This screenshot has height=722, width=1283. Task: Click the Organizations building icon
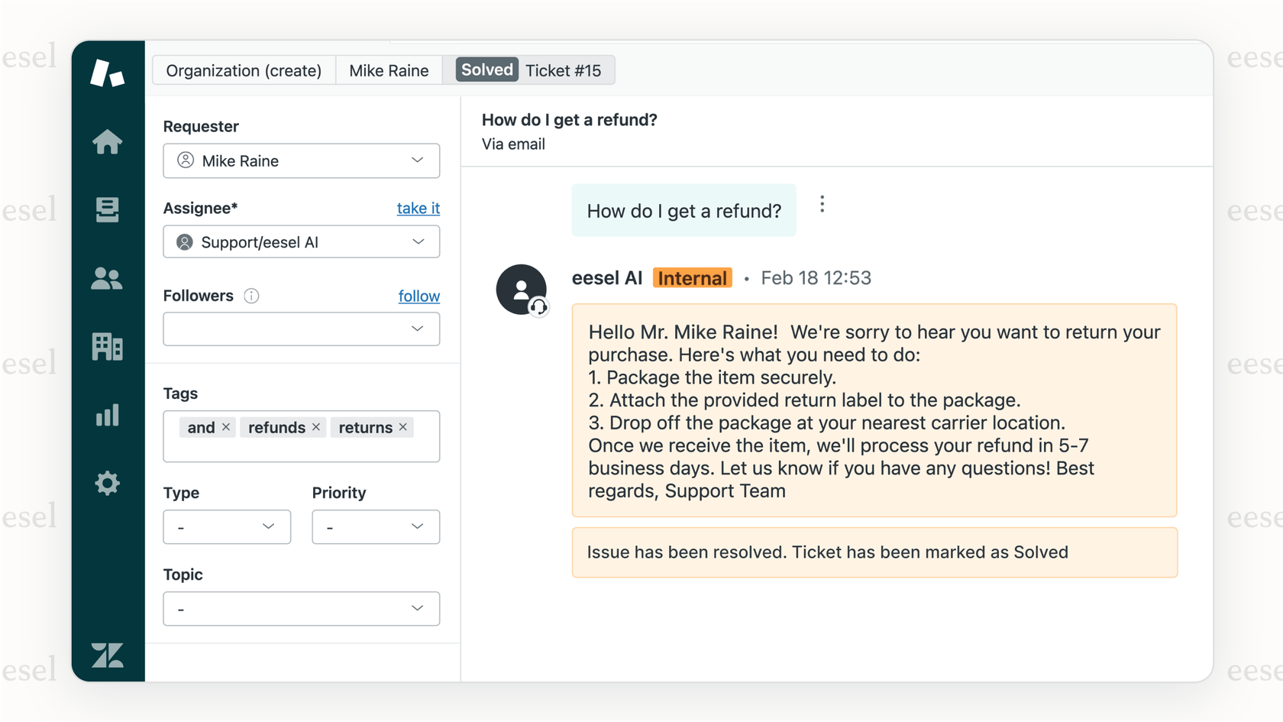(x=107, y=347)
